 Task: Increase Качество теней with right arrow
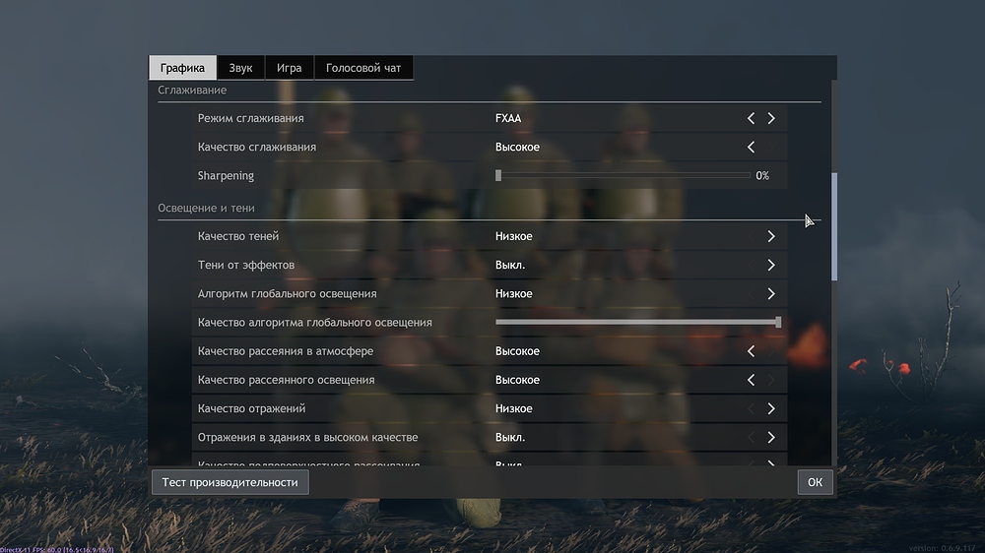tap(771, 236)
